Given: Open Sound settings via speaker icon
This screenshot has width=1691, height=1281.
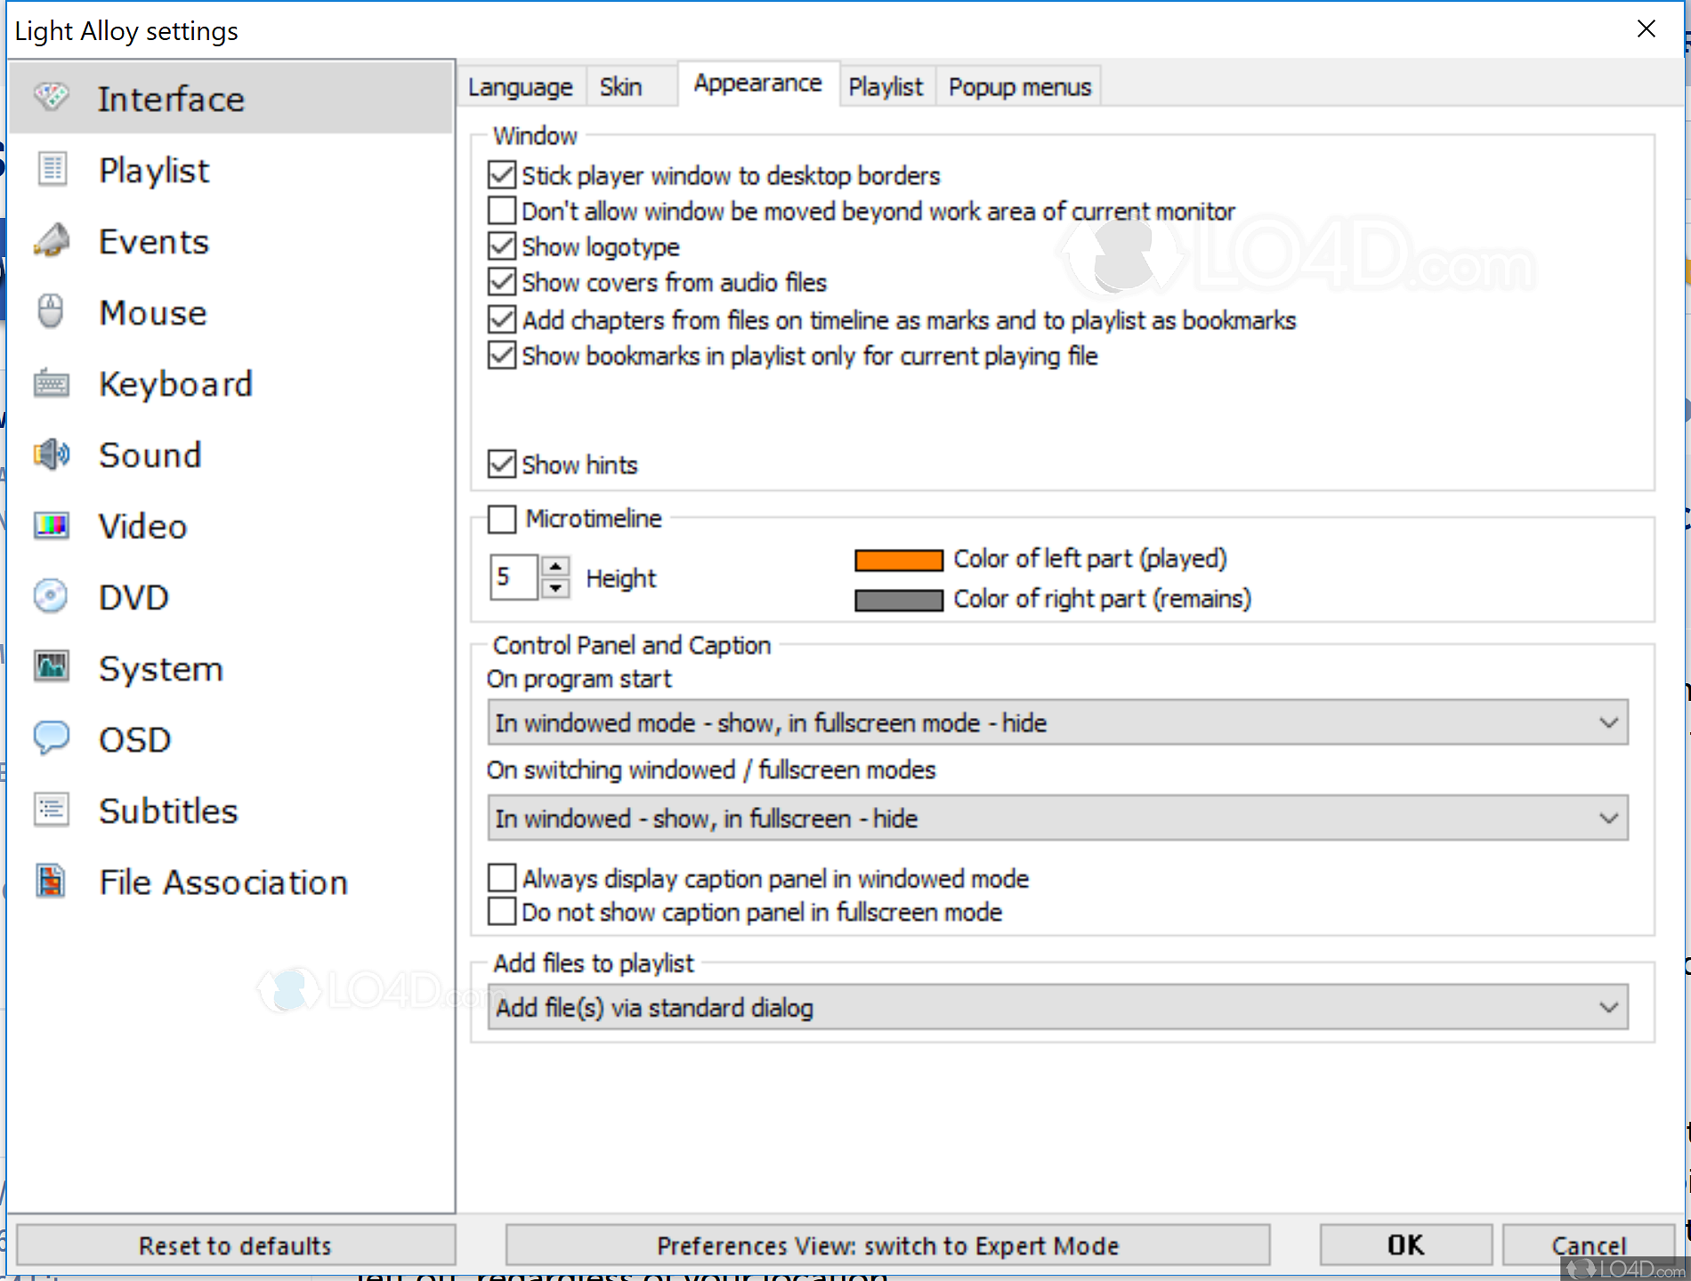Looking at the screenshot, I should pos(51,454).
